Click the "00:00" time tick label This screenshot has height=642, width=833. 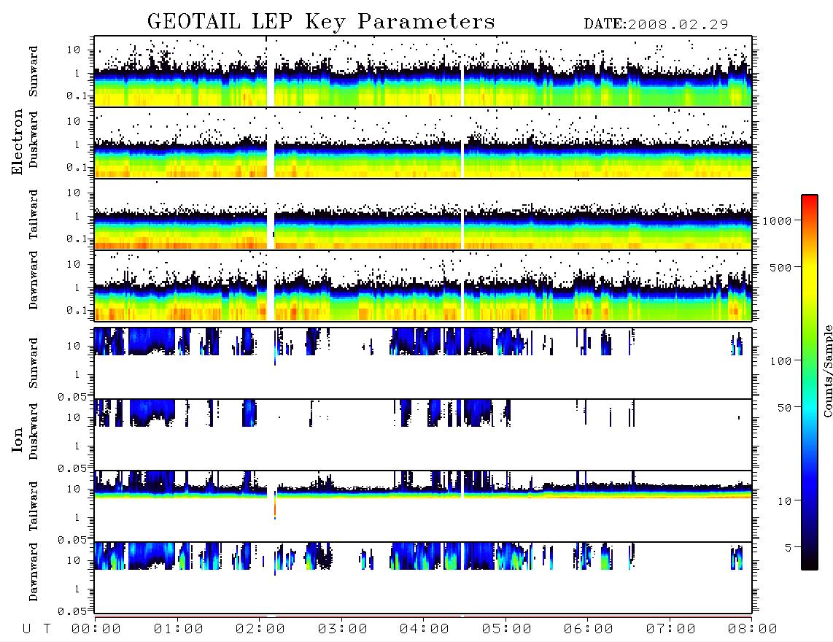(96, 630)
